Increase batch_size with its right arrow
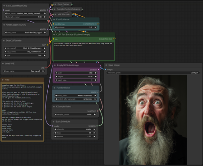This screenshot has width=203, height=166. pos(96,80)
